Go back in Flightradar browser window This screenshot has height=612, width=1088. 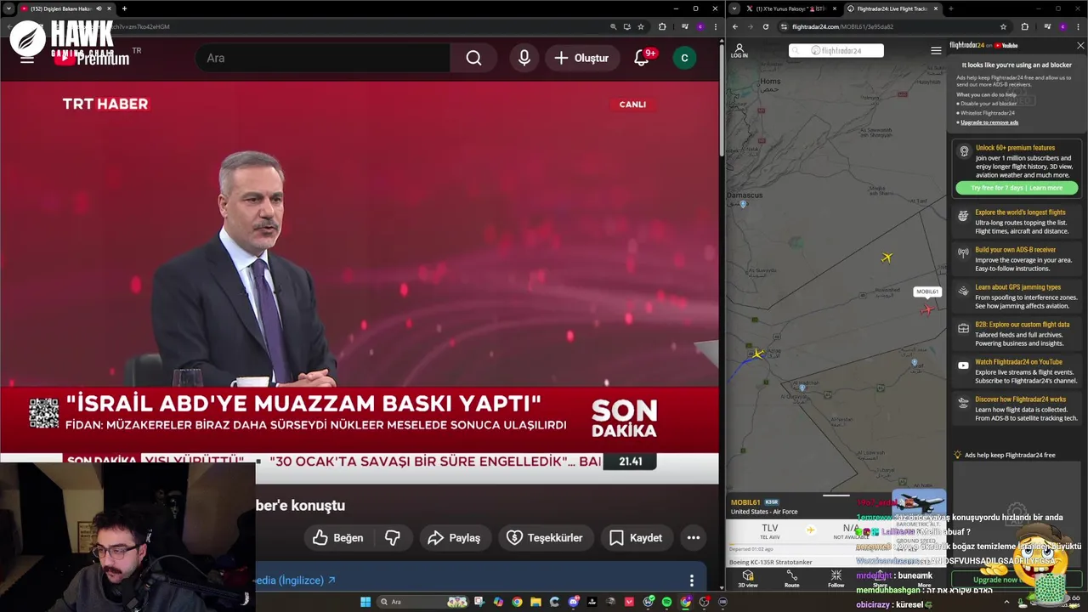click(735, 26)
